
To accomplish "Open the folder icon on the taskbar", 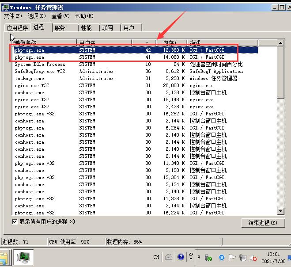I will coord(4,259).
